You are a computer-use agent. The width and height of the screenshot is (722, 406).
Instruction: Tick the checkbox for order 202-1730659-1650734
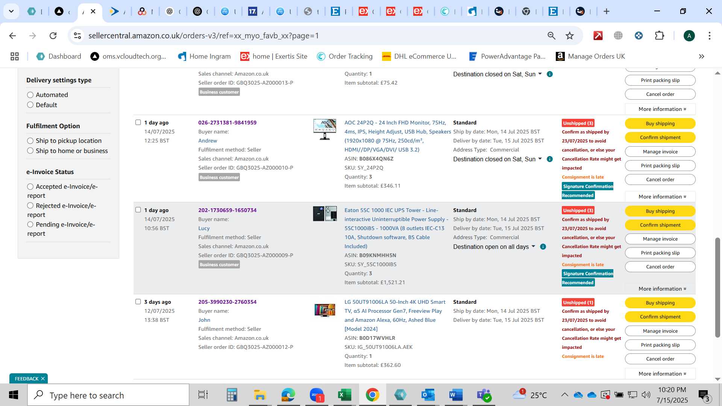click(138, 210)
